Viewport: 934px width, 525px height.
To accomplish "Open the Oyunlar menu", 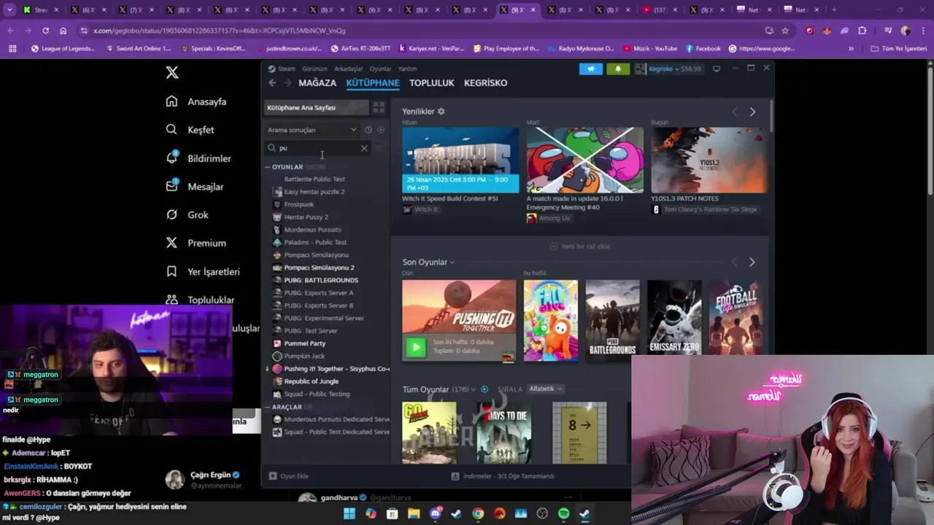I will coord(380,69).
